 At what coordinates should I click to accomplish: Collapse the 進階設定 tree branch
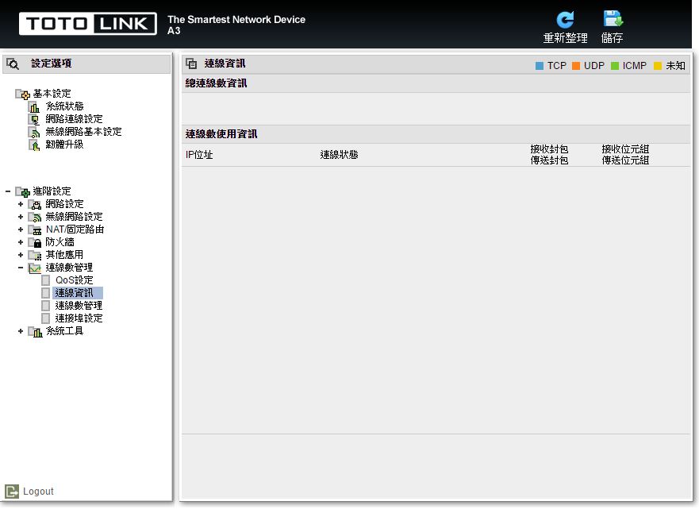point(8,191)
